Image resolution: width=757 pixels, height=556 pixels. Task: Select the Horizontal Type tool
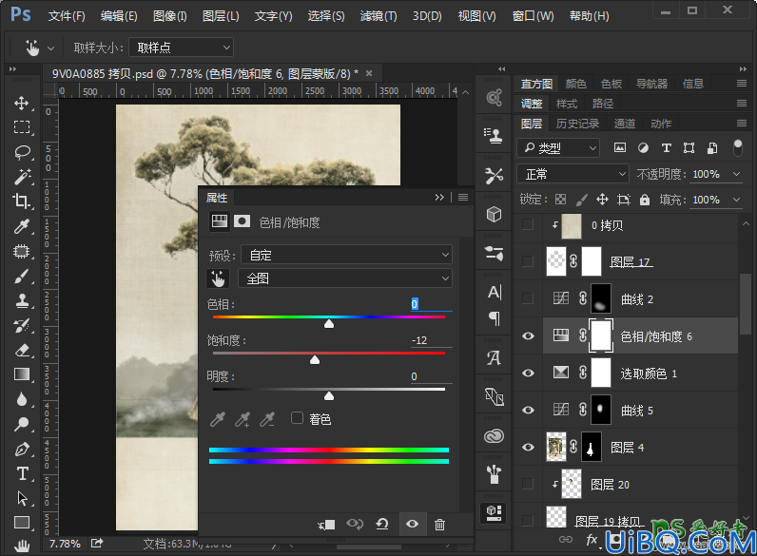(22, 473)
